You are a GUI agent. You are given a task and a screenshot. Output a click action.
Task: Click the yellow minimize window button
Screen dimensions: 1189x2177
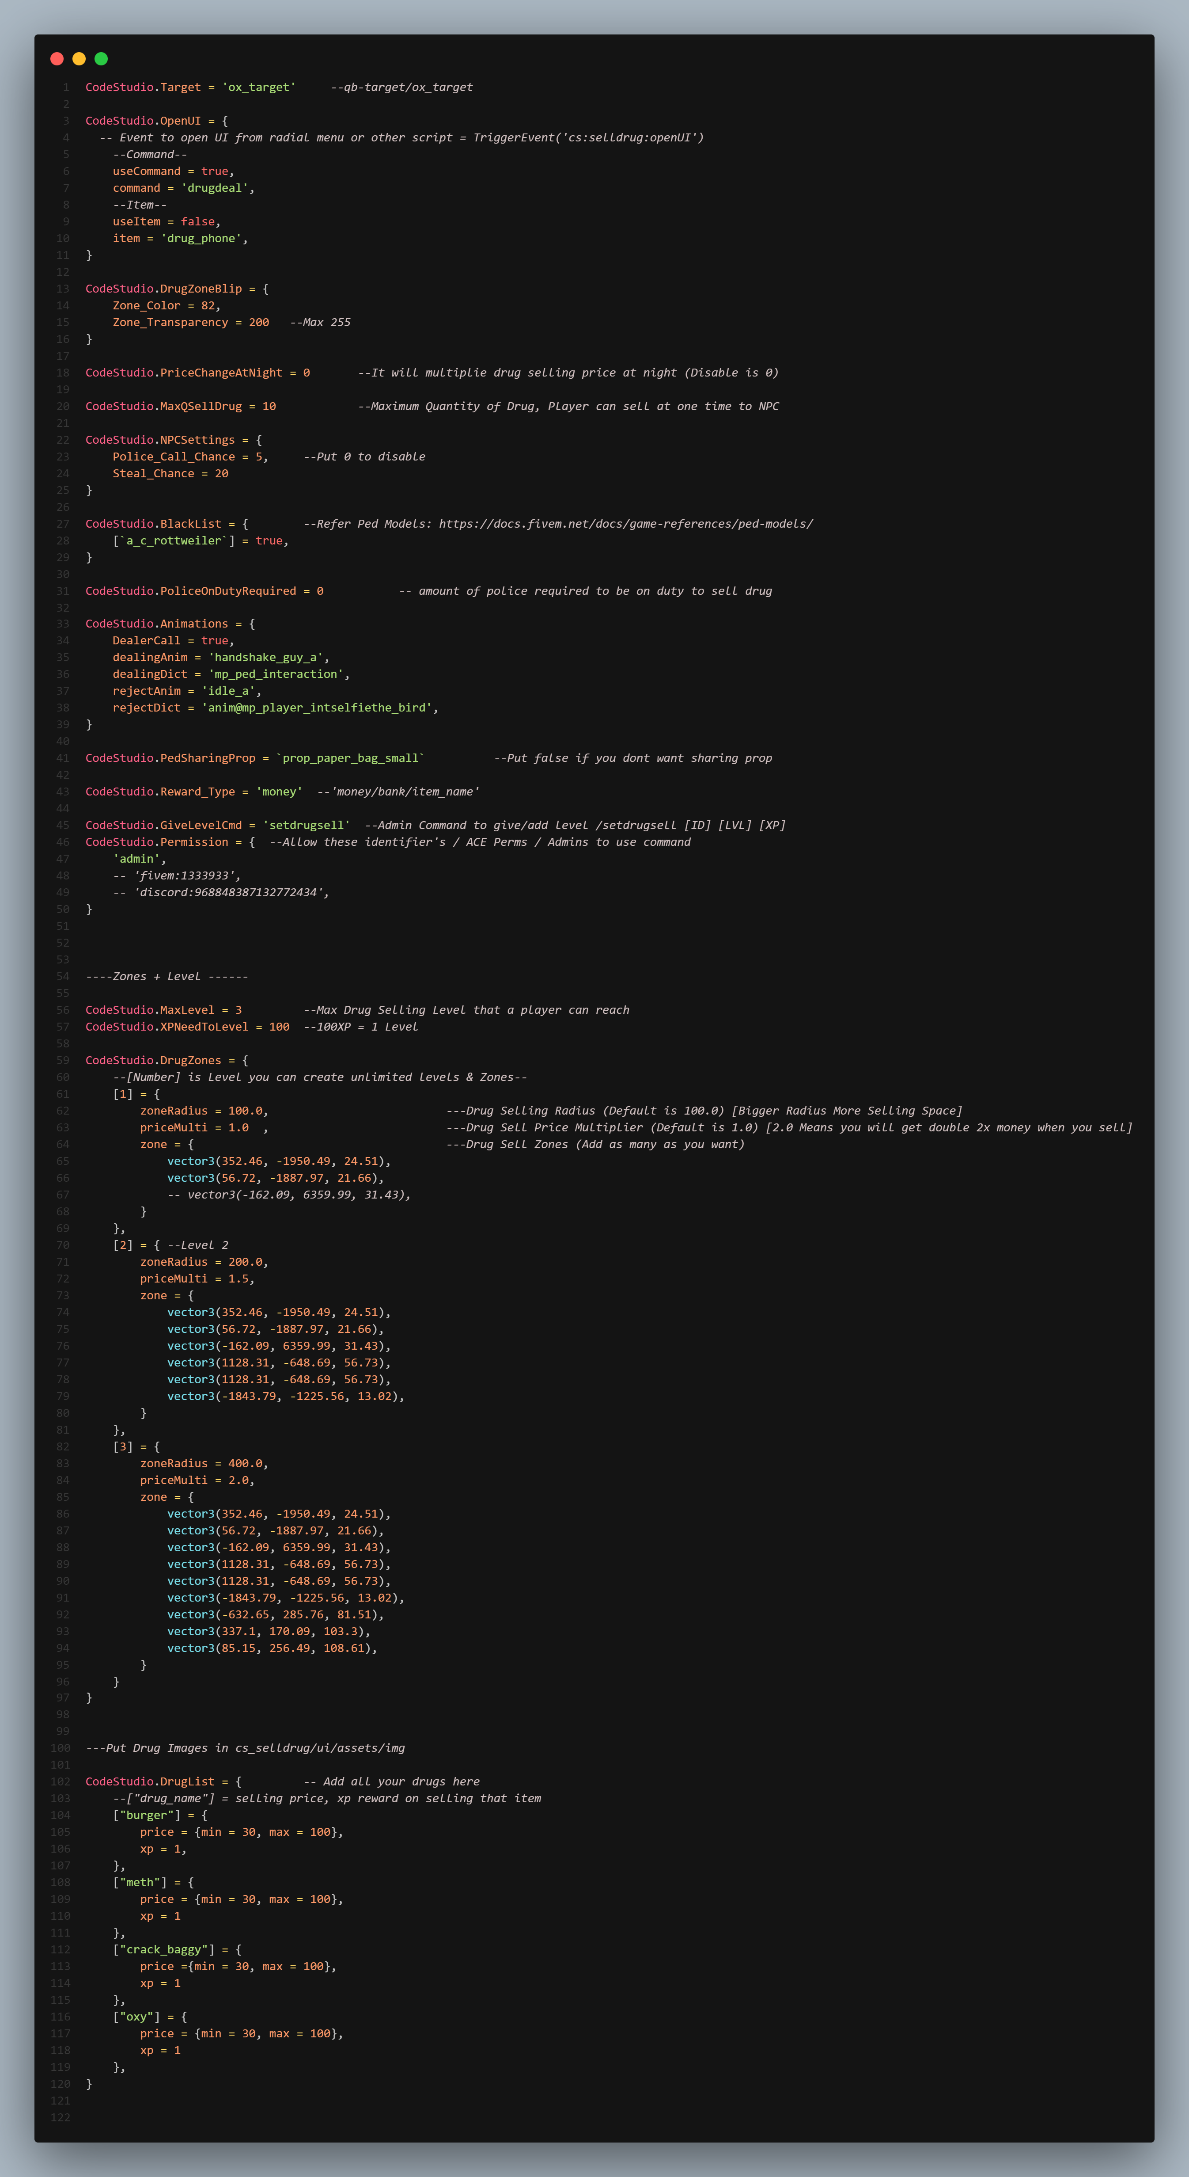[78, 58]
